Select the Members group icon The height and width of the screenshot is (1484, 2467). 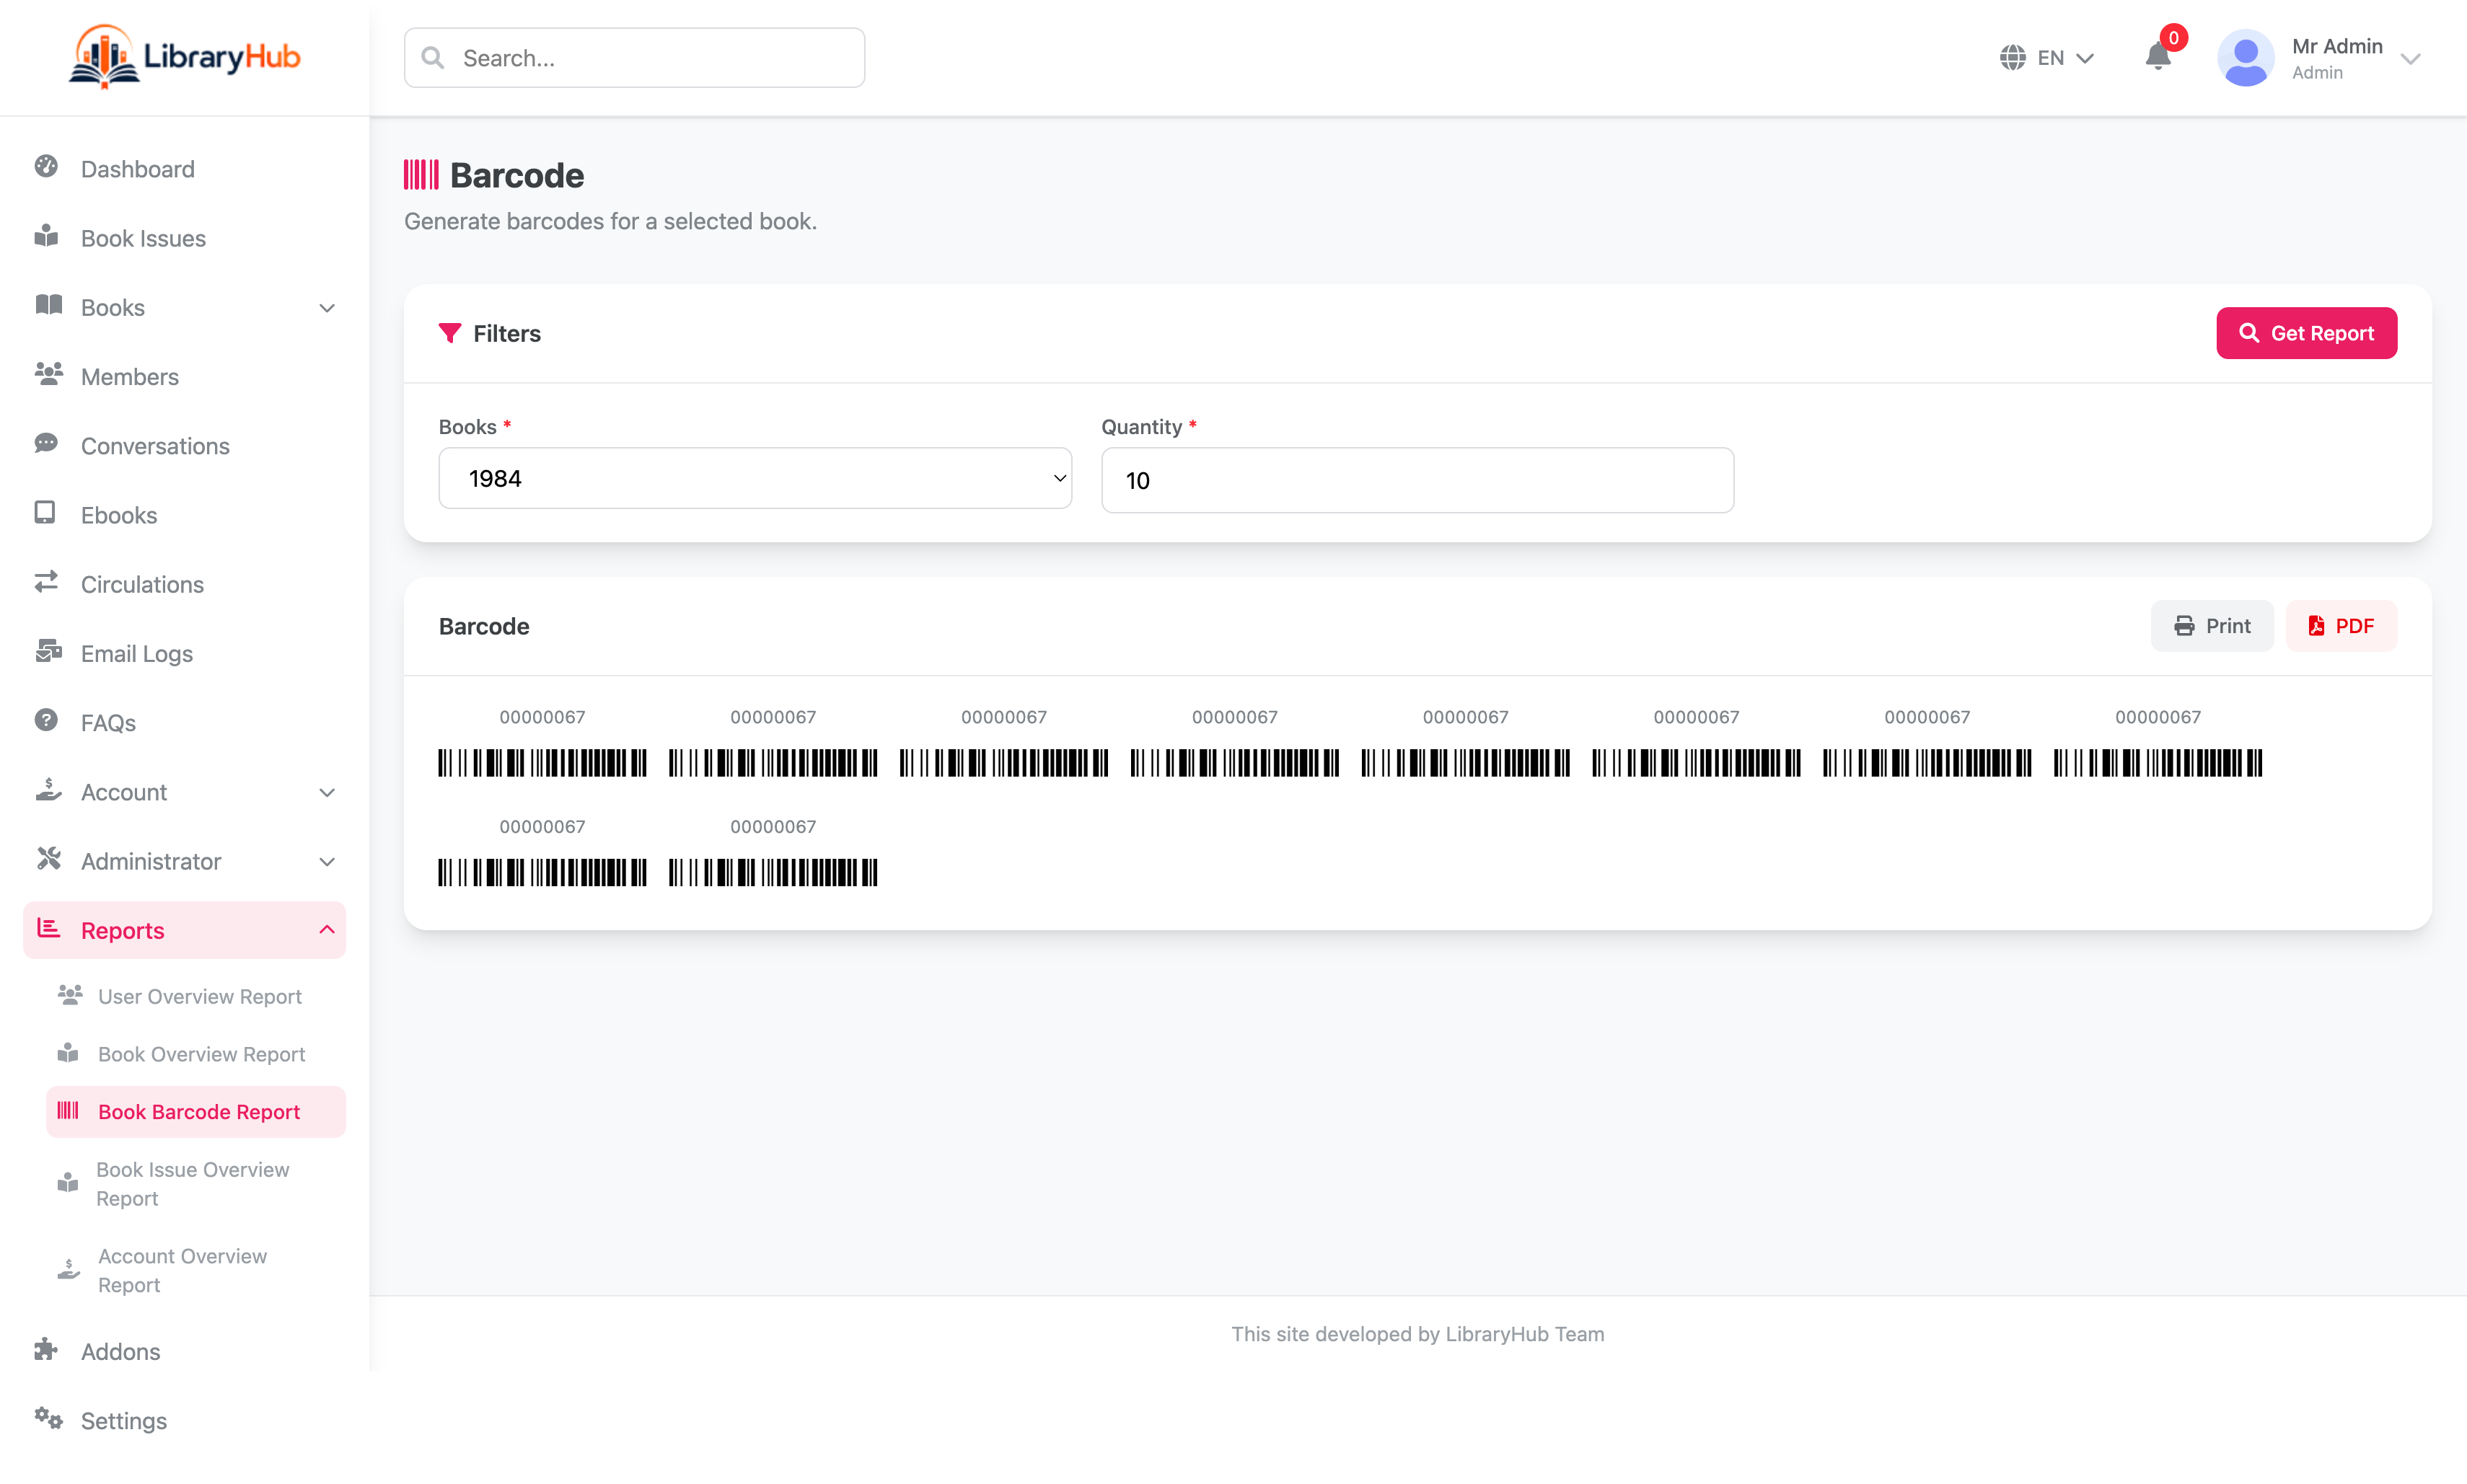[x=48, y=374]
